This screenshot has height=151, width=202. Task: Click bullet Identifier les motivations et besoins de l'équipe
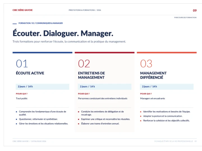click(167, 111)
